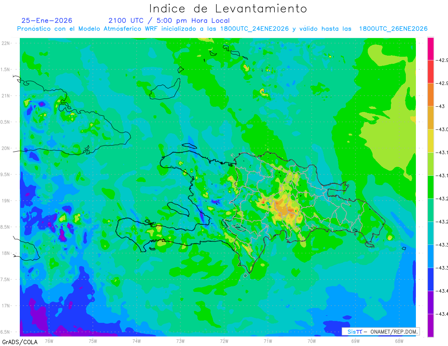Pick the magenta swatch atop the color bar
The width and height of the screenshot is (448, 346).
(x=430, y=49)
